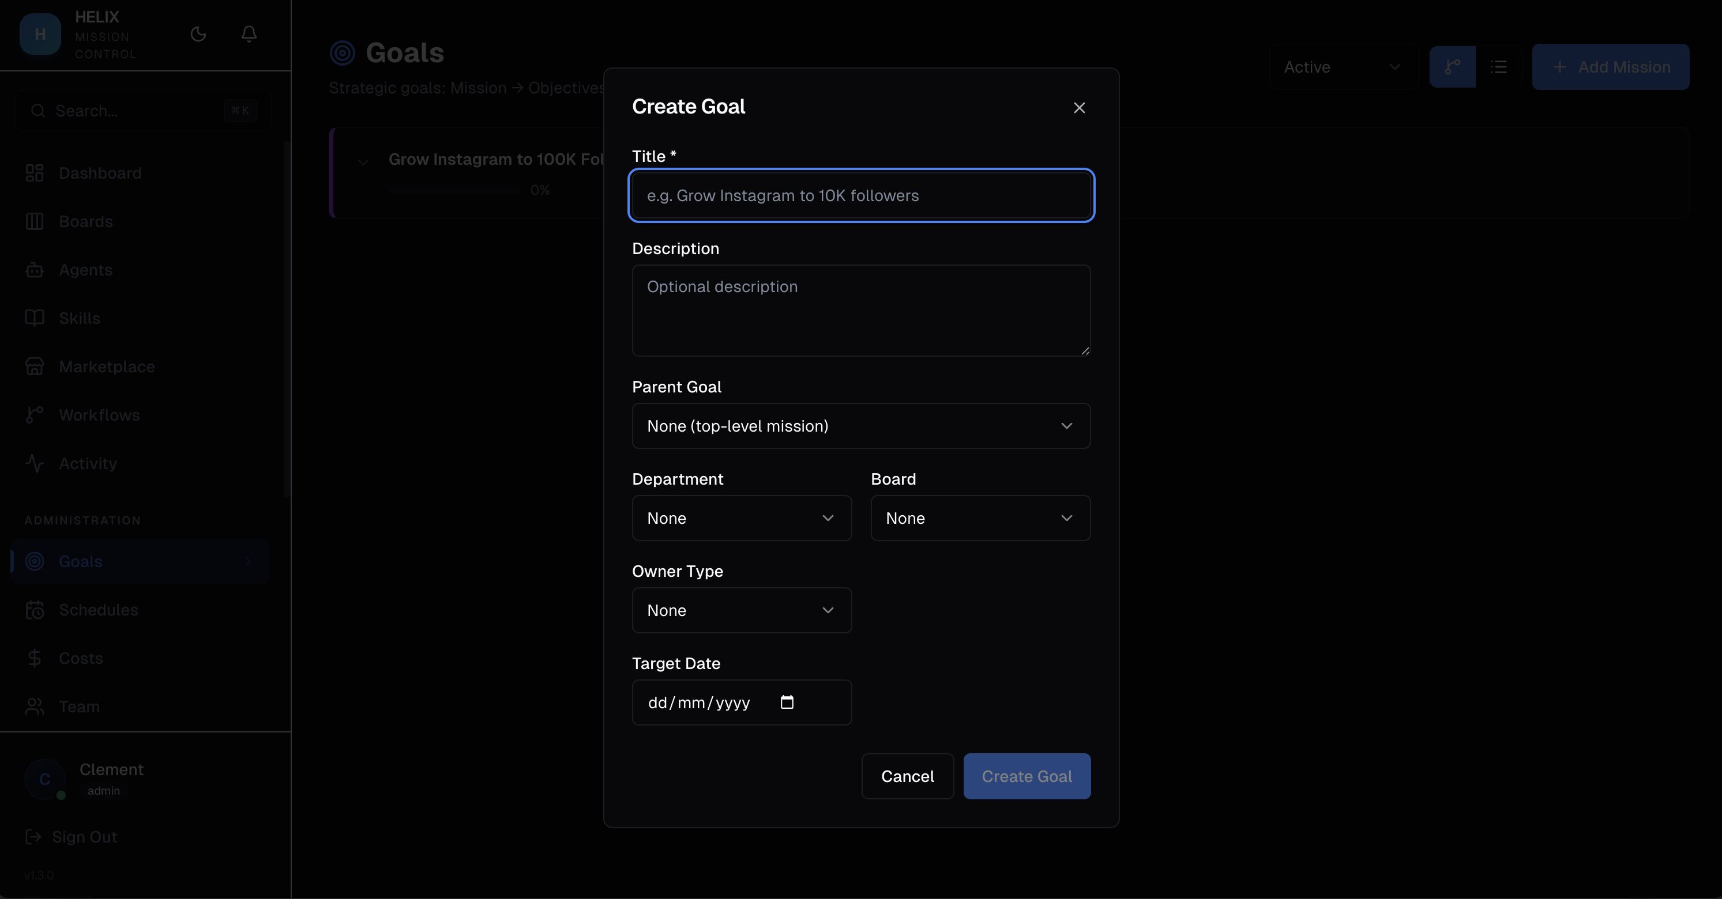Click the Add Mission button
The height and width of the screenshot is (899, 1722).
point(1610,67)
